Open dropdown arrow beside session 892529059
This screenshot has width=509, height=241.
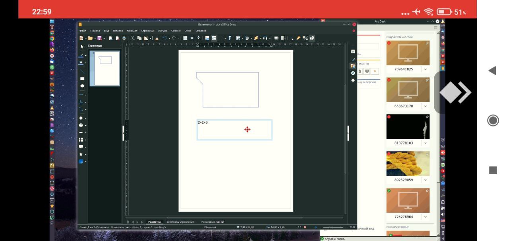(425, 180)
